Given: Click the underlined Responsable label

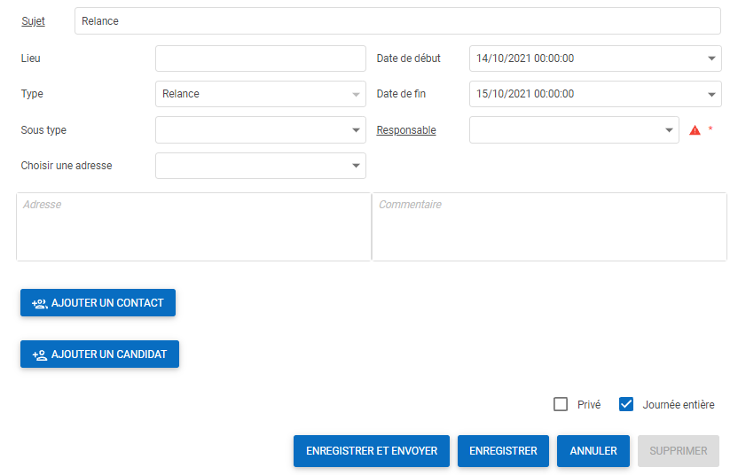Looking at the screenshot, I should [405, 130].
